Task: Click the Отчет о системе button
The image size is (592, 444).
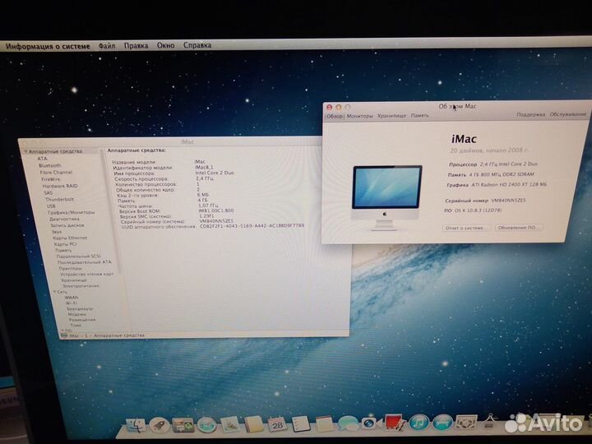Action: (x=465, y=228)
